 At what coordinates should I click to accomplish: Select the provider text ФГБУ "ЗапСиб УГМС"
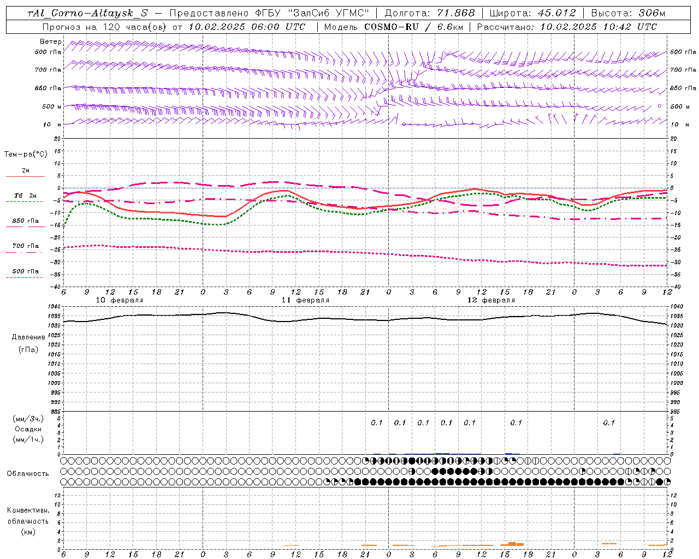click(x=312, y=13)
